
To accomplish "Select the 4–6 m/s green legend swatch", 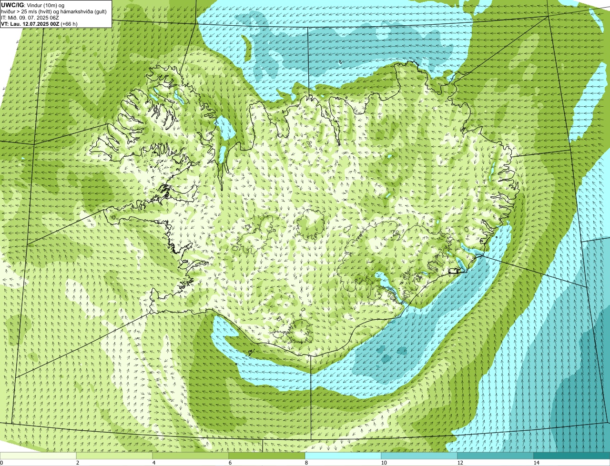I will point(191,456).
